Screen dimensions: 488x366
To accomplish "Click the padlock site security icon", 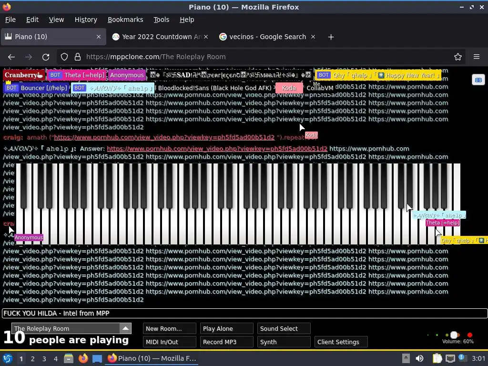I will click(x=78, y=57).
